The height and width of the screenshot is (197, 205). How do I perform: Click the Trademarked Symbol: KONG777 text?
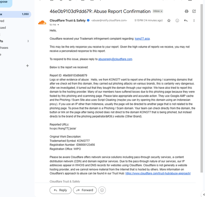(70, 141)
